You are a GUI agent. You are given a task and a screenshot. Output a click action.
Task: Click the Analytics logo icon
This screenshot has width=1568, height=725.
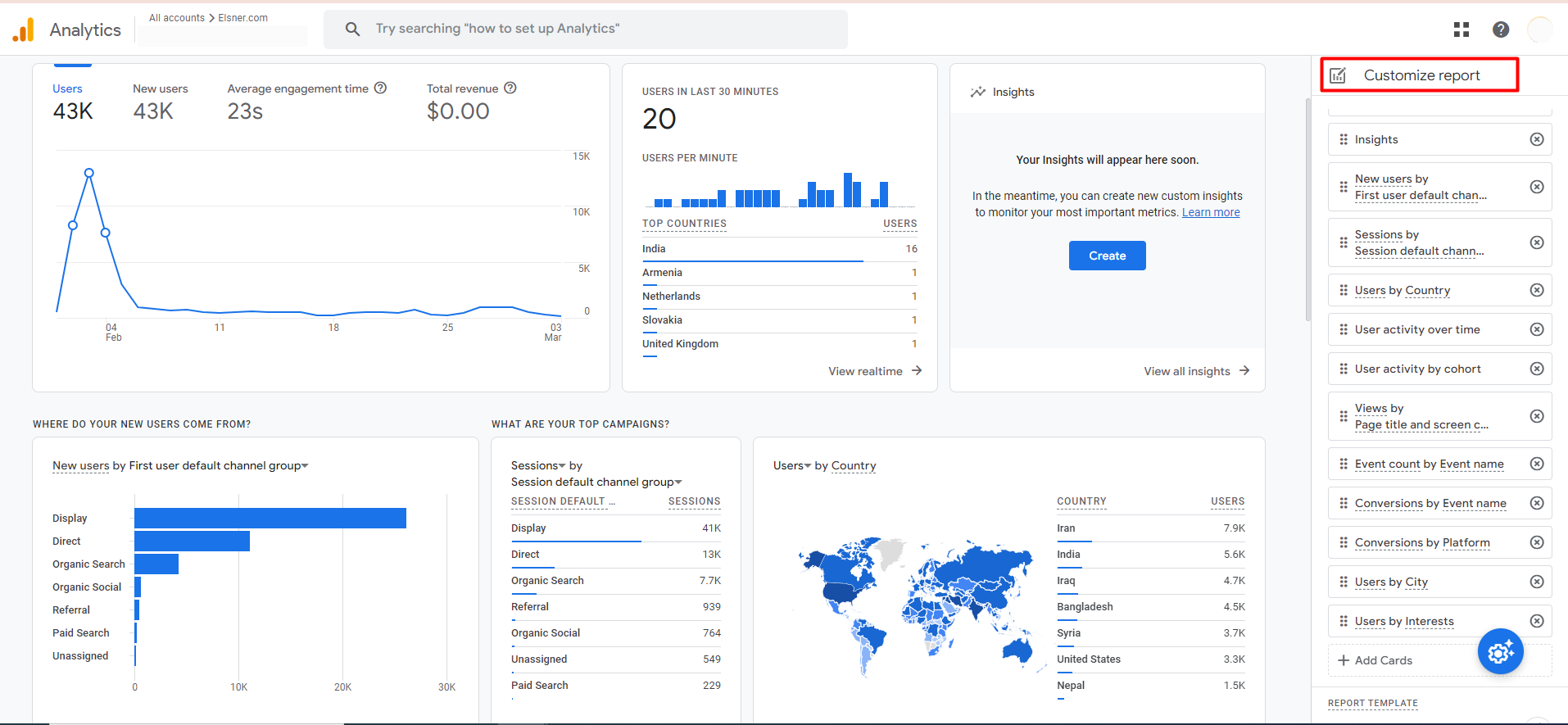click(24, 29)
